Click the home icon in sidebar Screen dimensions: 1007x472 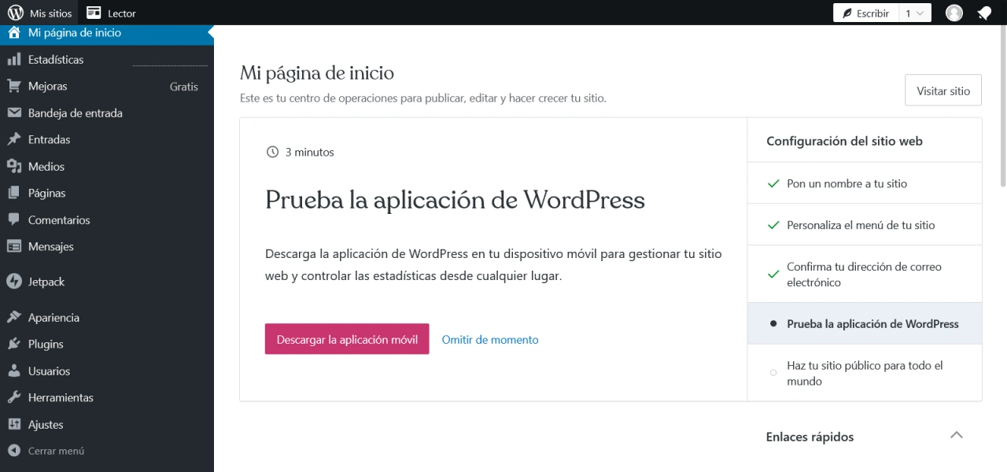pyautogui.click(x=14, y=33)
